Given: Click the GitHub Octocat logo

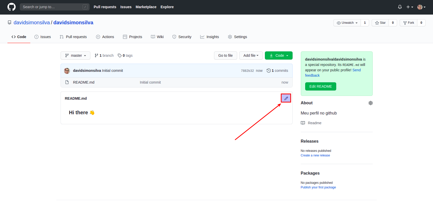Looking at the screenshot, I should click(x=12, y=7).
